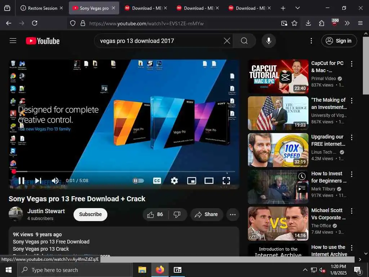Image resolution: width=369 pixels, height=277 pixels.
Task: Open extensions puzzle icon
Action: click(x=321, y=23)
